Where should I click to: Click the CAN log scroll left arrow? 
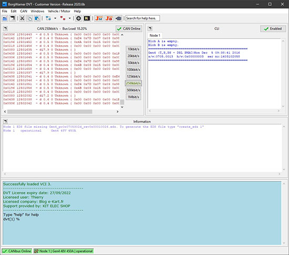(5, 111)
